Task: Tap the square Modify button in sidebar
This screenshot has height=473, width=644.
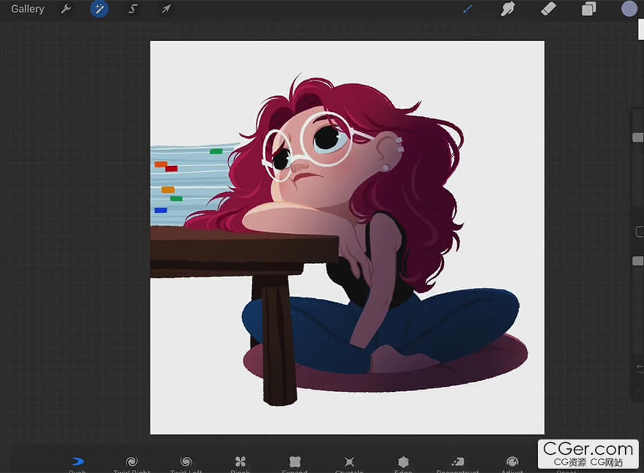Action: [x=639, y=232]
